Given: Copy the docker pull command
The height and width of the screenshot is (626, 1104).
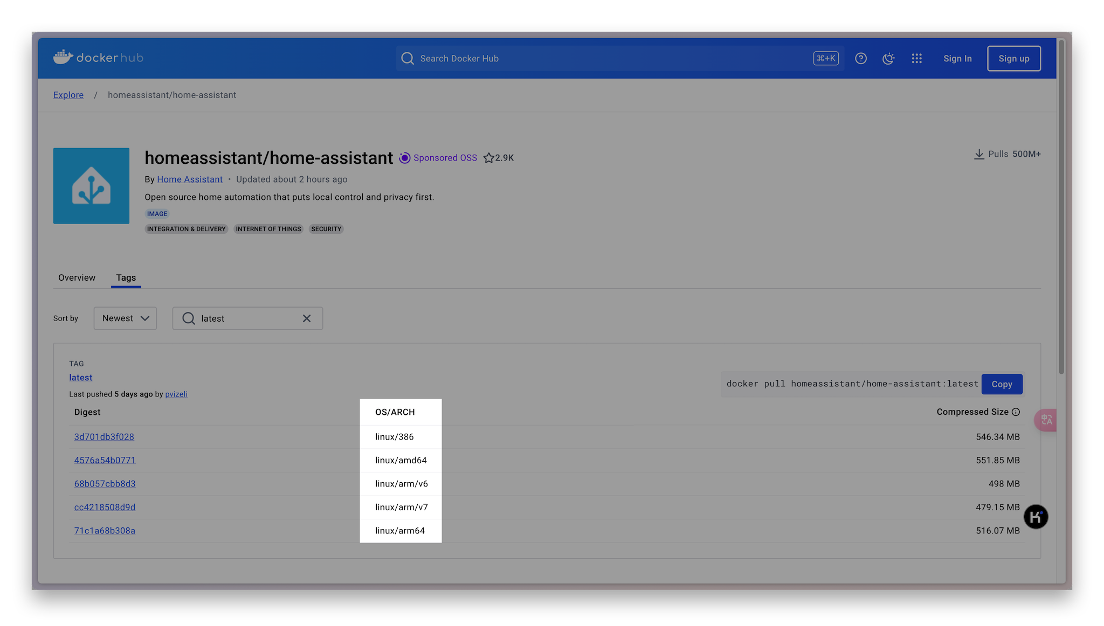Looking at the screenshot, I should click(x=1002, y=384).
